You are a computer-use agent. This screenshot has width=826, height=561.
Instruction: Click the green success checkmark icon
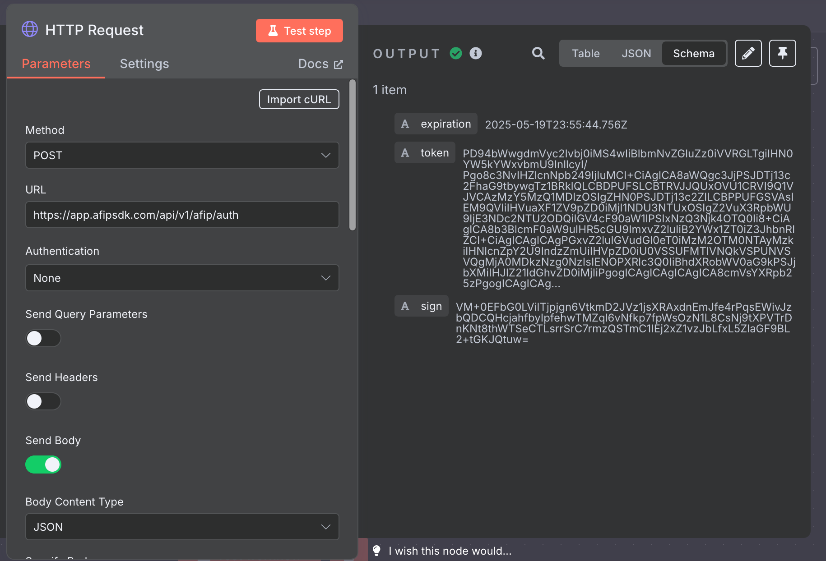click(x=456, y=53)
